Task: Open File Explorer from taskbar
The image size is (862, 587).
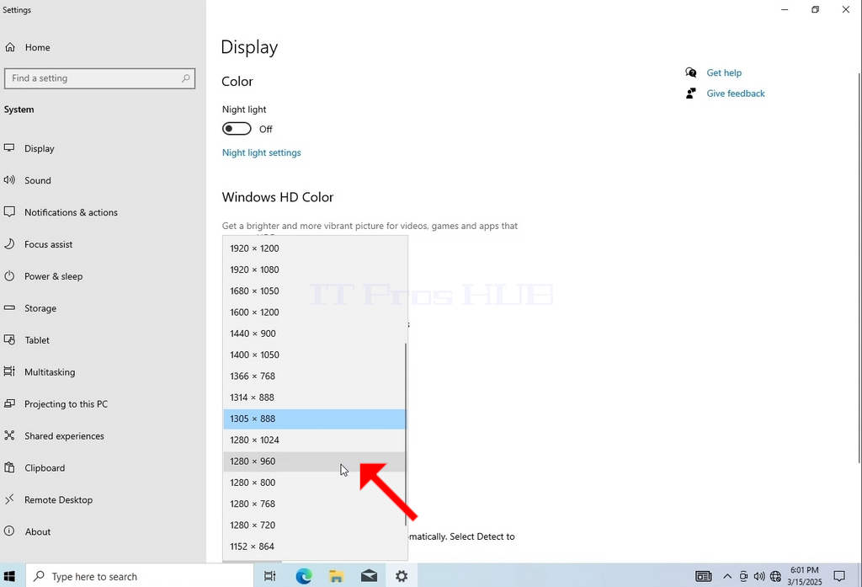Action: click(x=337, y=576)
